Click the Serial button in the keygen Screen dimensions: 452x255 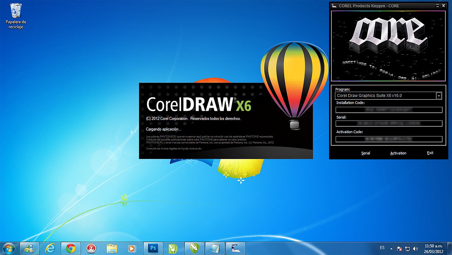point(366,153)
